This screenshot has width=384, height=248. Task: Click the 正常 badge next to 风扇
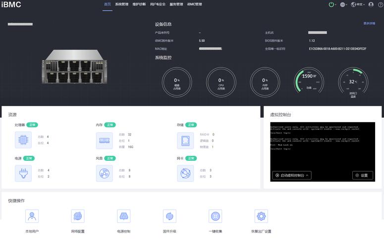110,158
